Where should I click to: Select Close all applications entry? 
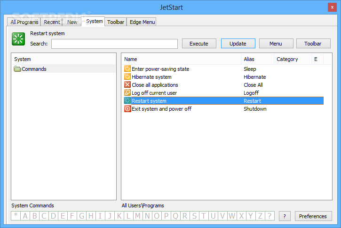coord(224,85)
